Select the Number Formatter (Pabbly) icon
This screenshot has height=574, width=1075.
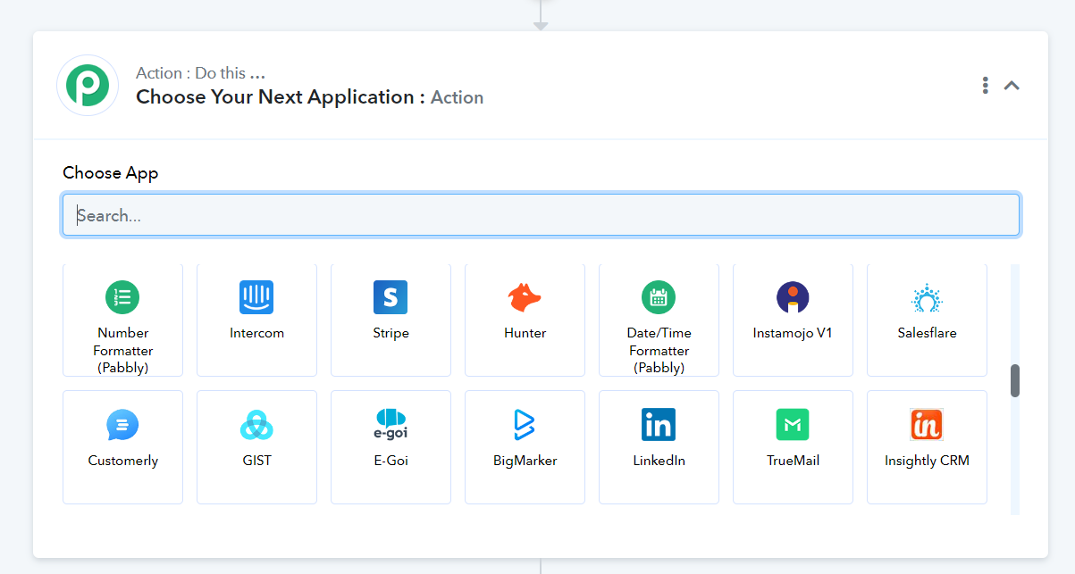click(122, 297)
